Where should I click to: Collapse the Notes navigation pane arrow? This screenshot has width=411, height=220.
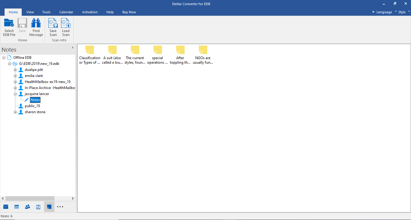[73, 48]
